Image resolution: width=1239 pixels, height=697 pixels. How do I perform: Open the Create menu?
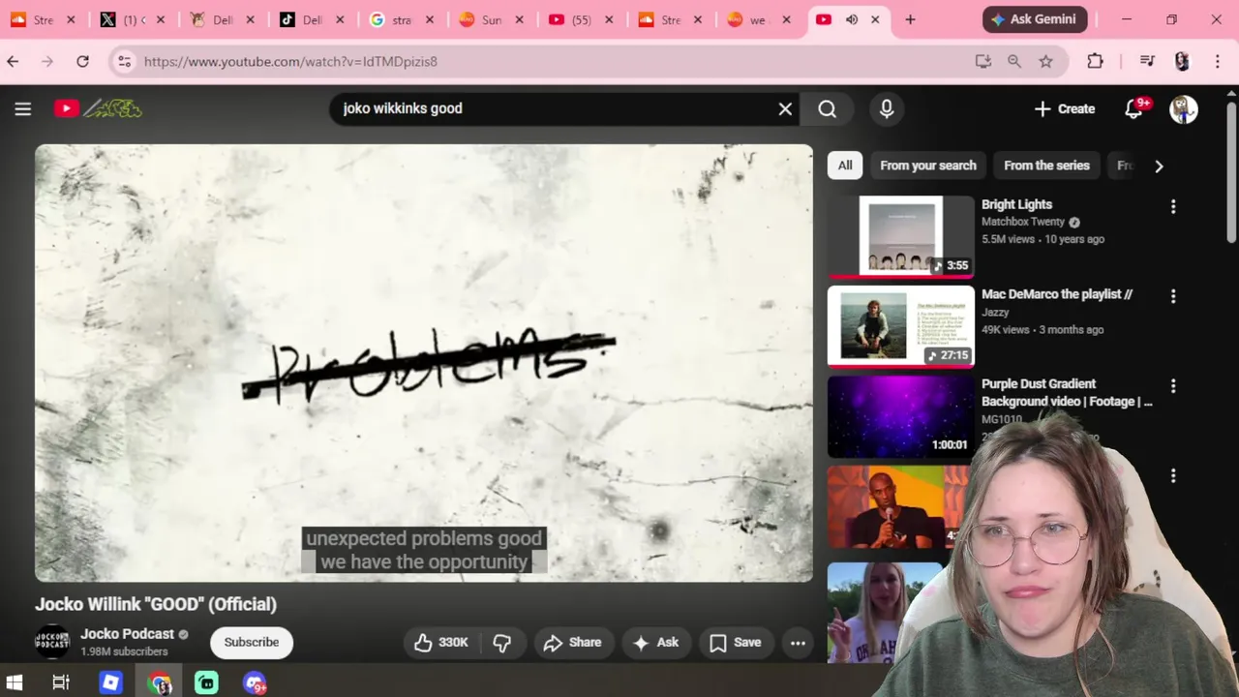[x=1064, y=108]
